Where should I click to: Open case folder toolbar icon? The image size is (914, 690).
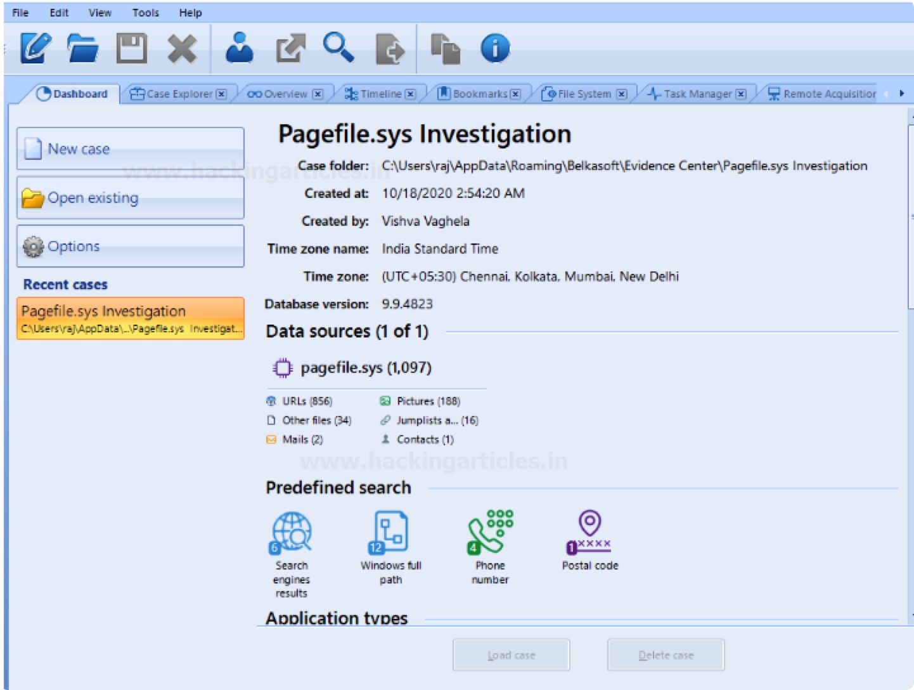pyautogui.click(x=83, y=48)
